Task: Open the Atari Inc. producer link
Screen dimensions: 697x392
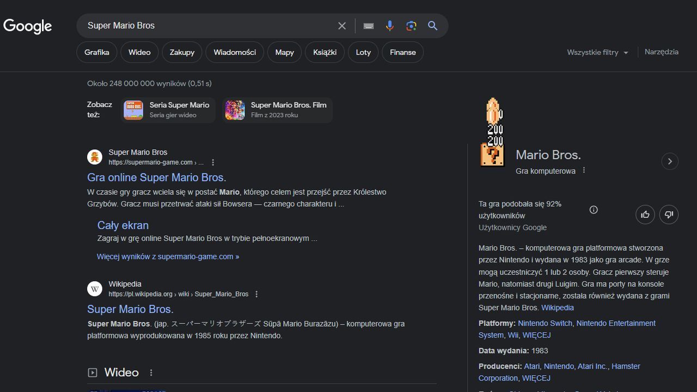Action: (x=592, y=366)
